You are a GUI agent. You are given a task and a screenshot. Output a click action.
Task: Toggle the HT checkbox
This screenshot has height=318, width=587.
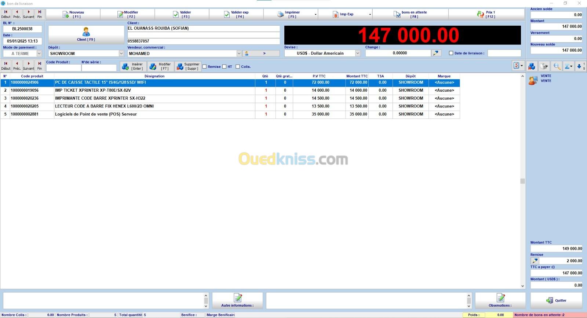pos(225,67)
